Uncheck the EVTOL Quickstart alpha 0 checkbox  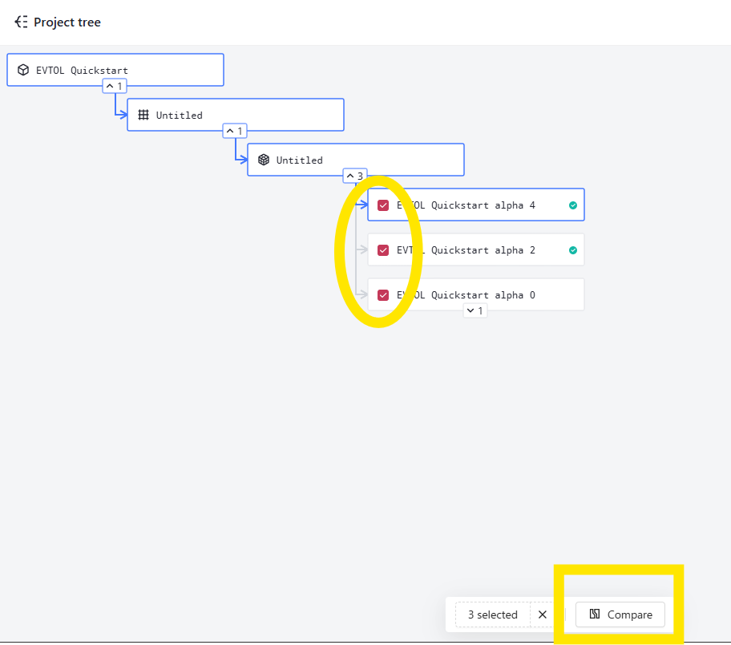[x=383, y=295]
